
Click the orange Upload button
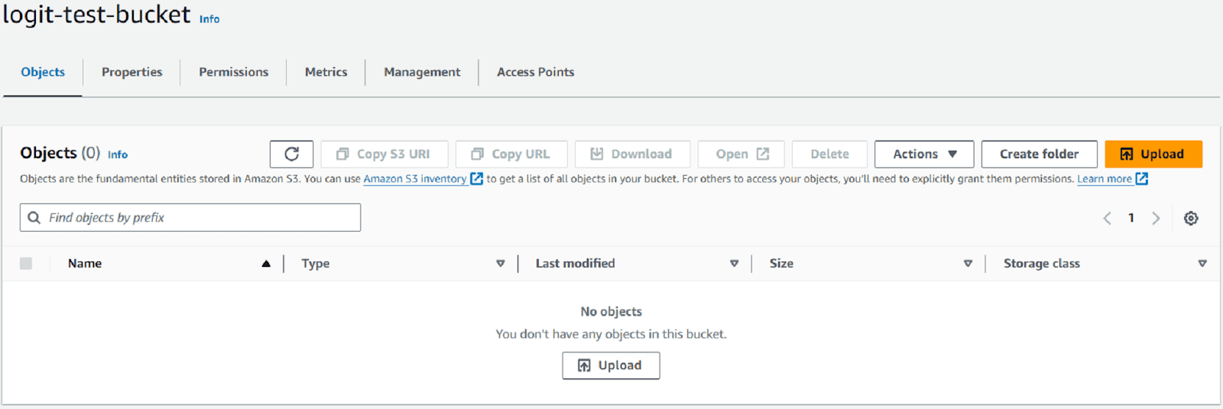[1153, 154]
